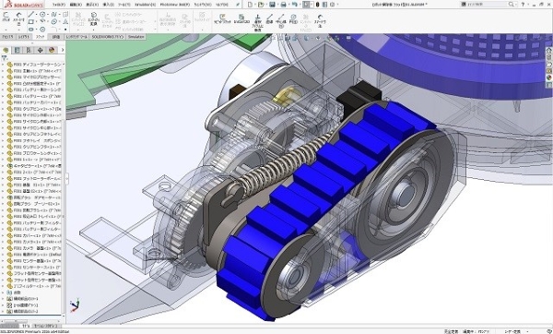The width and height of the screenshot is (553, 334).
Task: Click the Print icon in top toolbar
Action: tap(283, 5)
